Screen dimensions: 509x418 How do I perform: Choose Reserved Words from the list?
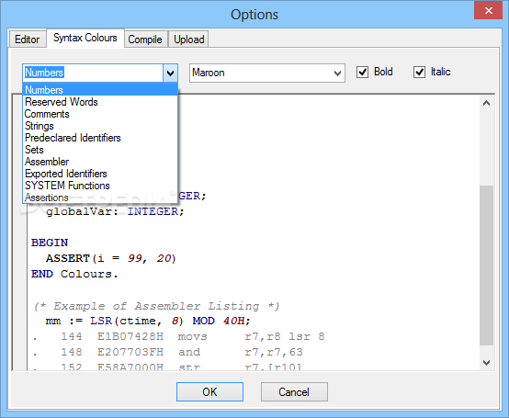click(100, 102)
